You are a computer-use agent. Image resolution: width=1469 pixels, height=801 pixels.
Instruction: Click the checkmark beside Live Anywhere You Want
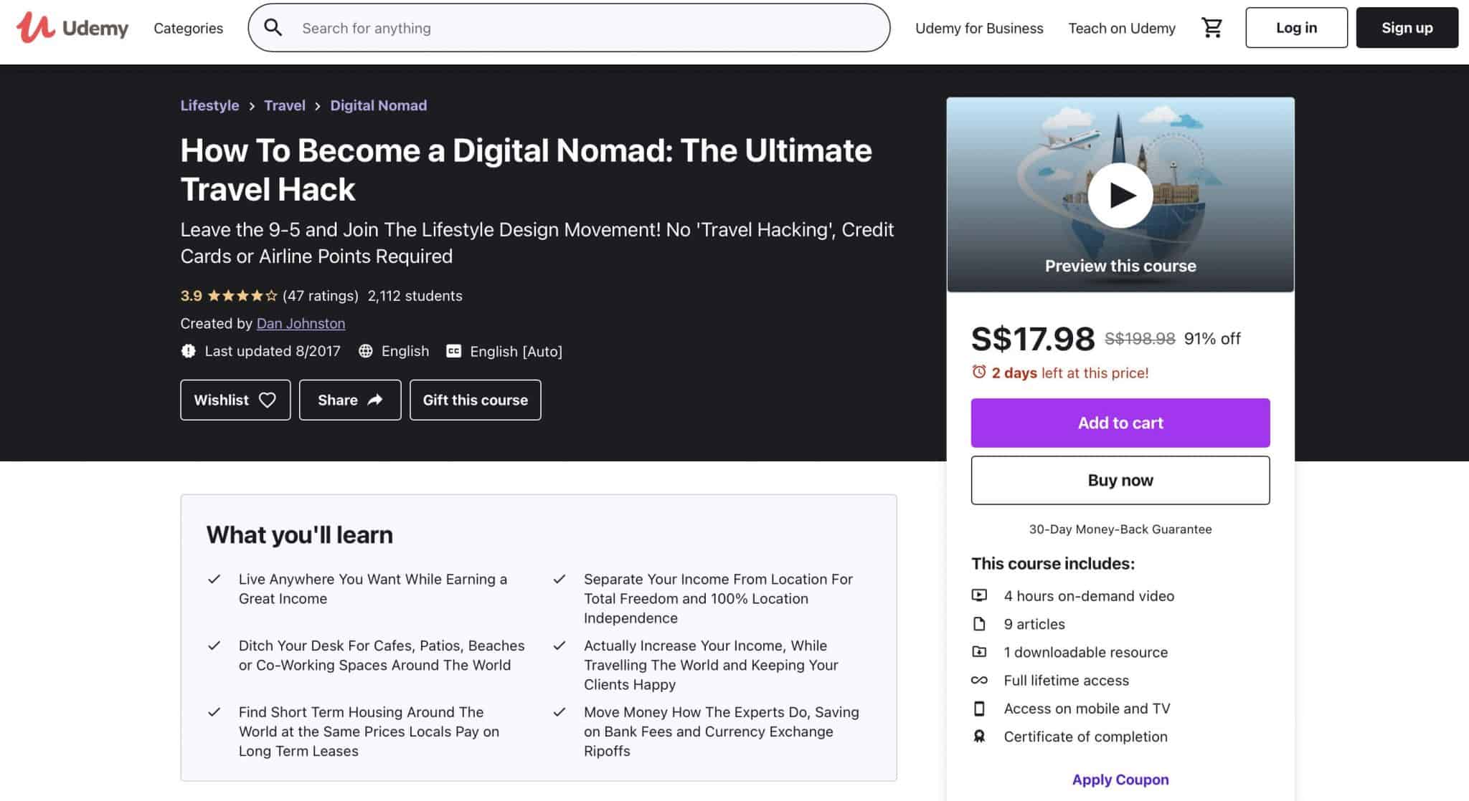tap(214, 579)
